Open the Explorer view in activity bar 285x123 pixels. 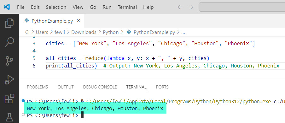click(x=9, y=23)
